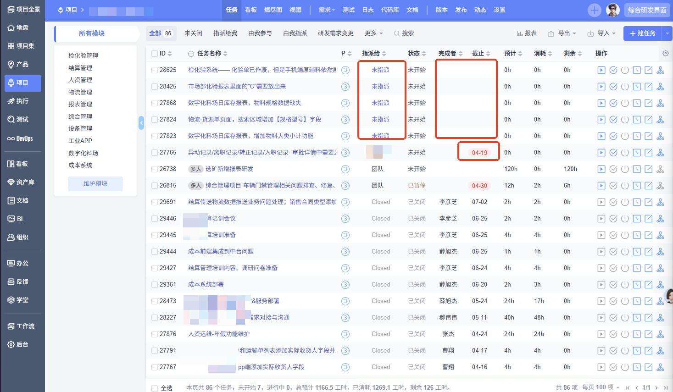Create child task for task 27765
673x392 pixels.
(661, 153)
